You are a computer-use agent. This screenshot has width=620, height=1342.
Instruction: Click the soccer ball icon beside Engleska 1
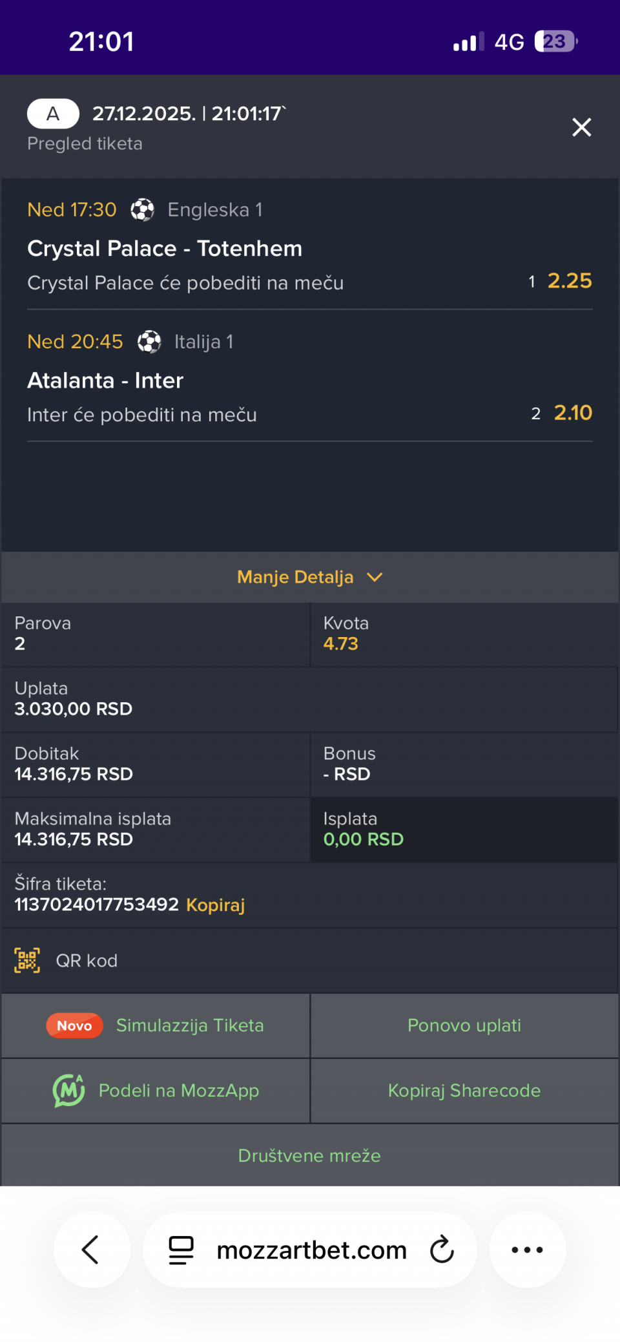pos(142,210)
